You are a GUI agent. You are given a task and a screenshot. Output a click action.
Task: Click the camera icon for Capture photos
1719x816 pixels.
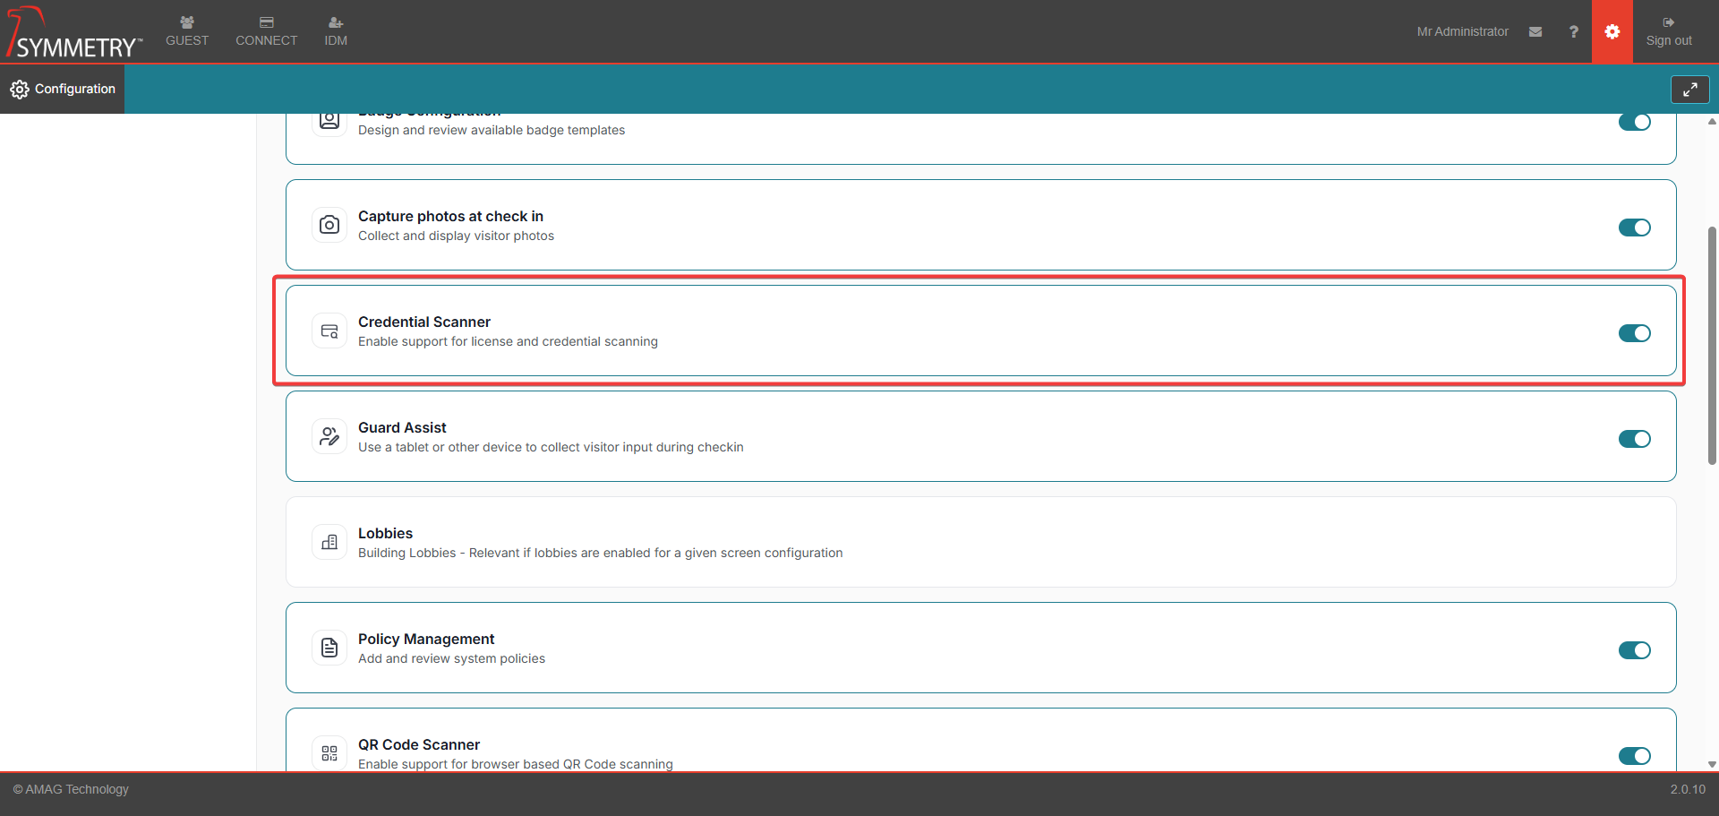click(x=329, y=225)
